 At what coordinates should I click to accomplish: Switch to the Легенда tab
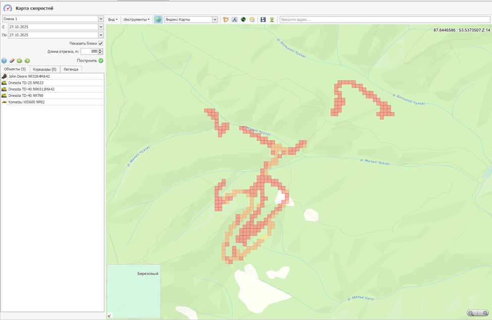coord(71,69)
